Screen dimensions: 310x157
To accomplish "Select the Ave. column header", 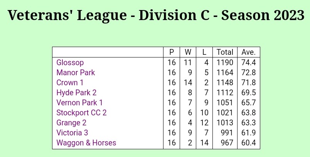I will pyautogui.click(x=249, y=52).
